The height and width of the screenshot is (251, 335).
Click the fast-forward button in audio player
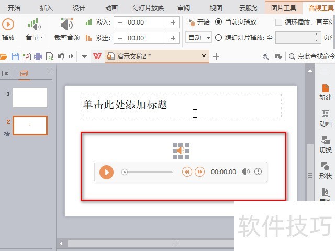click(200, 172)
